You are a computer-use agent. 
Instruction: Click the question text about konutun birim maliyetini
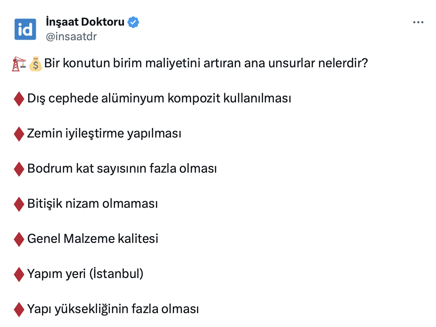coord(206,64)
